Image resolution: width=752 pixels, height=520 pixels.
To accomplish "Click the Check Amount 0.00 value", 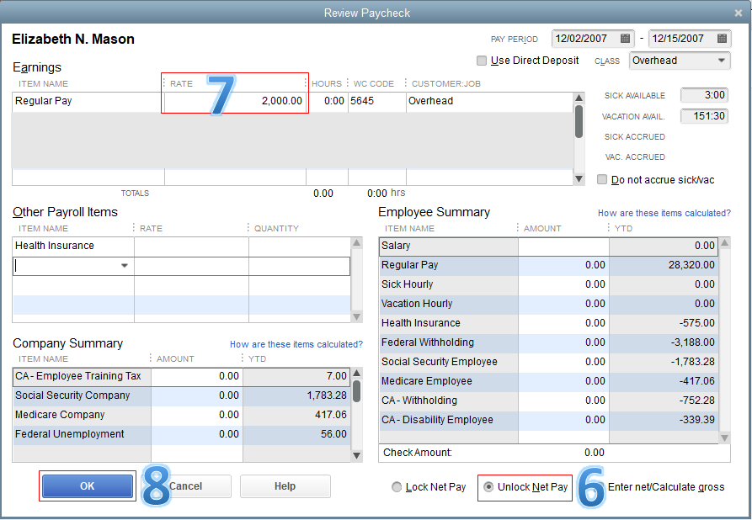I will coord(595,453).
